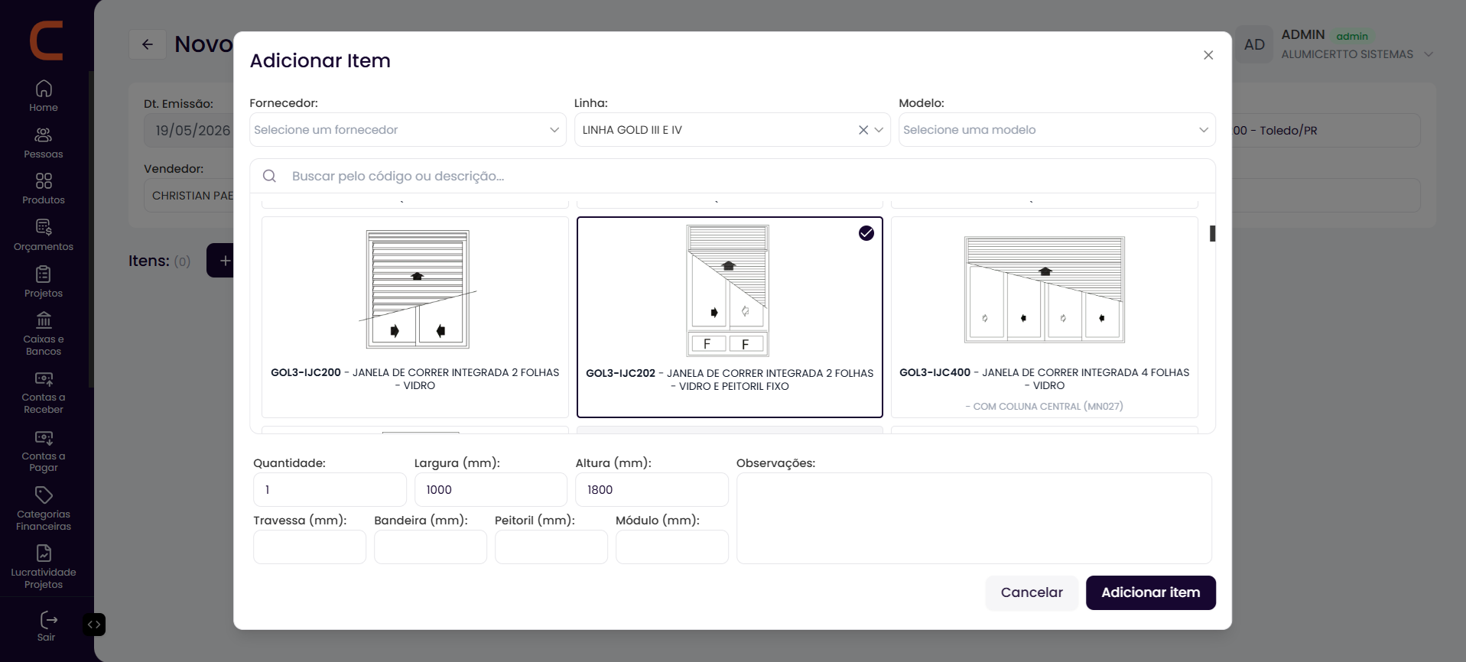Click the Adicionar item button
This screenshot has width=1466, height=662.
point(1150,592)
